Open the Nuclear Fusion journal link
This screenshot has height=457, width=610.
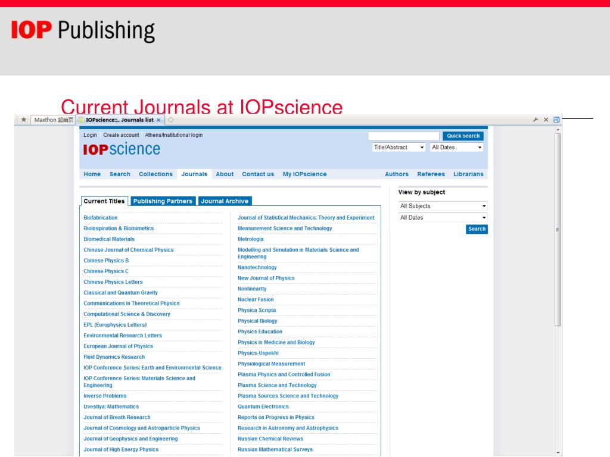tap(256, 300)
